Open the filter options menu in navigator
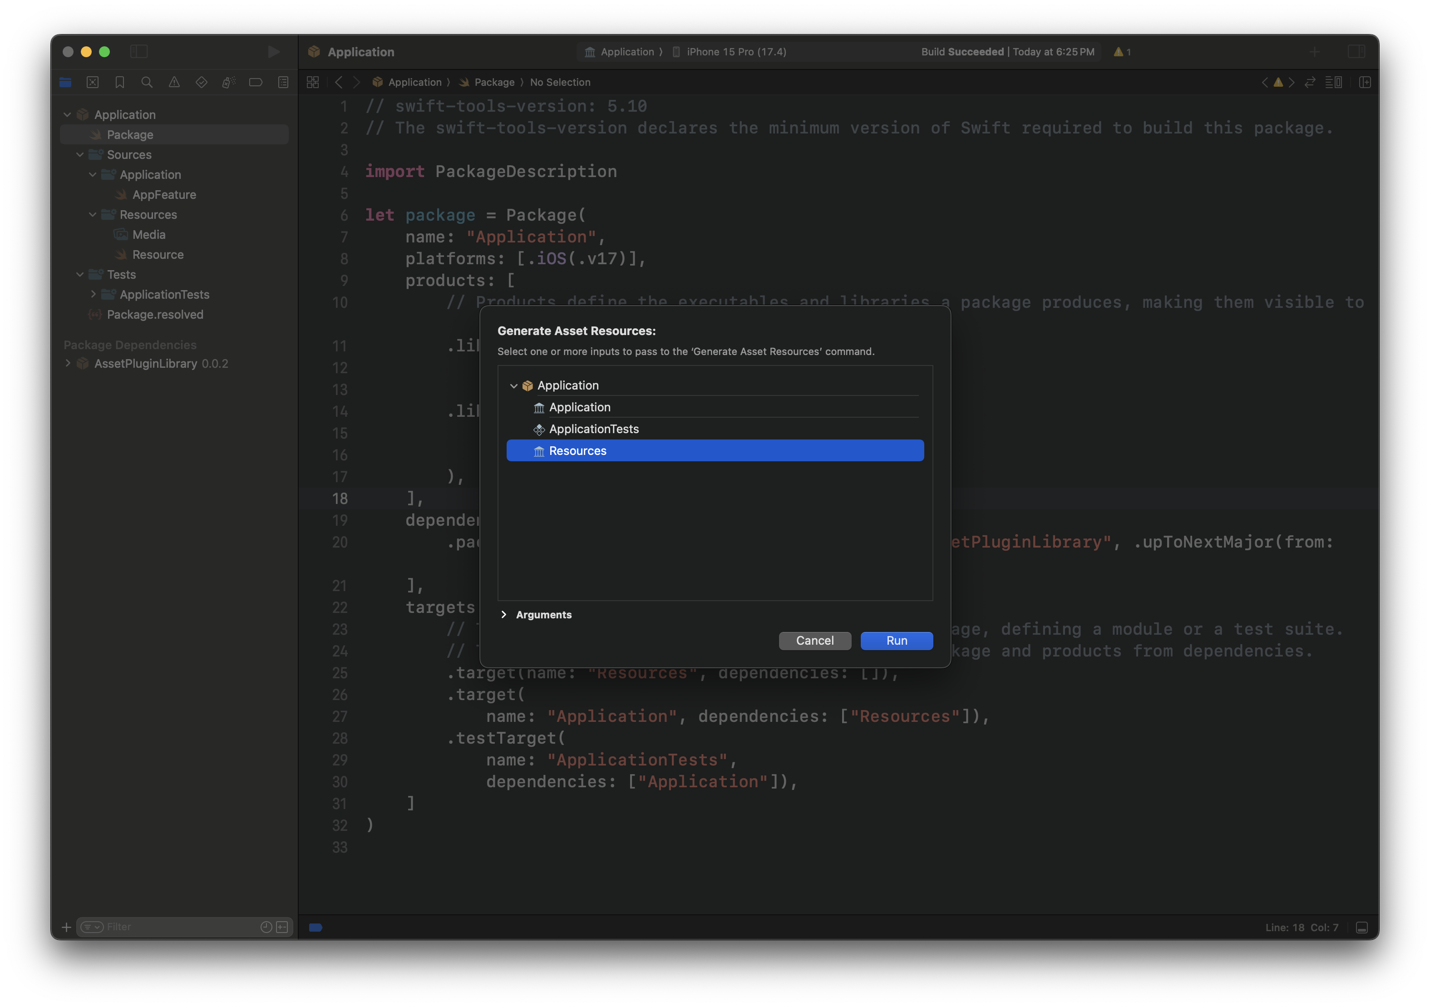The width and height of the screenshot is (1430, 1007). click(92, 927)
